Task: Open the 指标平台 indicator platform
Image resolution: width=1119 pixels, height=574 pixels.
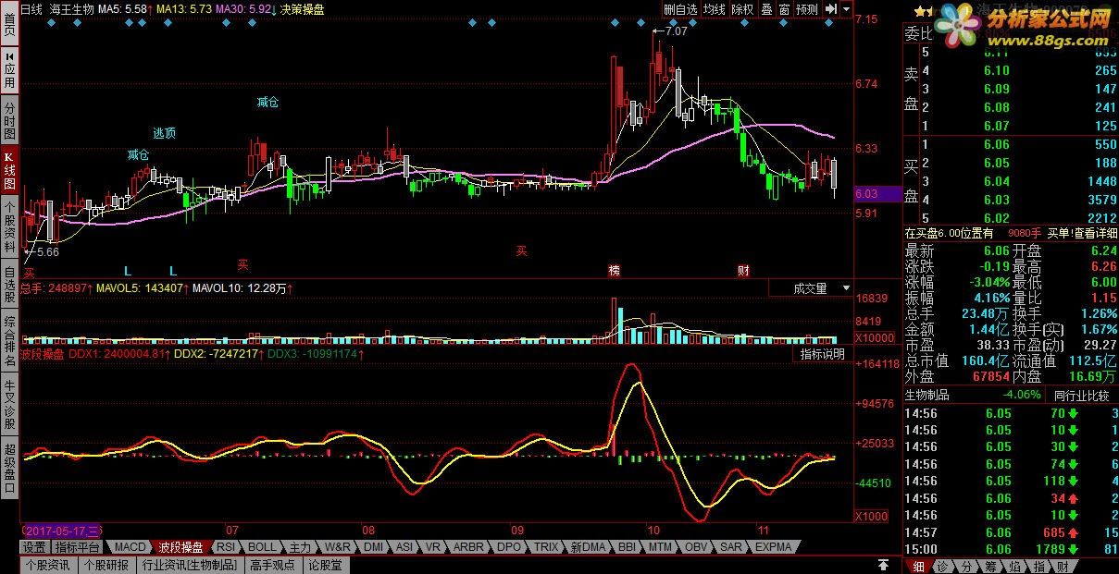Action: pos(78,547)
